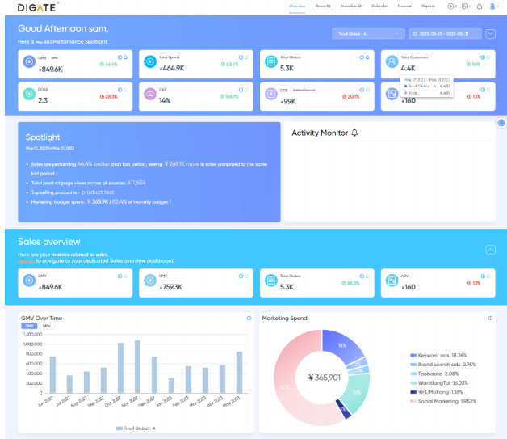Go to the Finance tab
Screen dimensions: 507x439
[404, 6]
